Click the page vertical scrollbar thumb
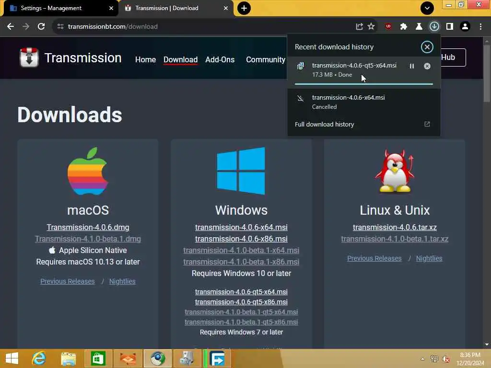This screenshot has width=491, height=368. pos(487,73)
